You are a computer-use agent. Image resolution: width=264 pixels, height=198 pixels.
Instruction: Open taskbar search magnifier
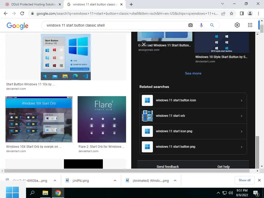[32, 193]
